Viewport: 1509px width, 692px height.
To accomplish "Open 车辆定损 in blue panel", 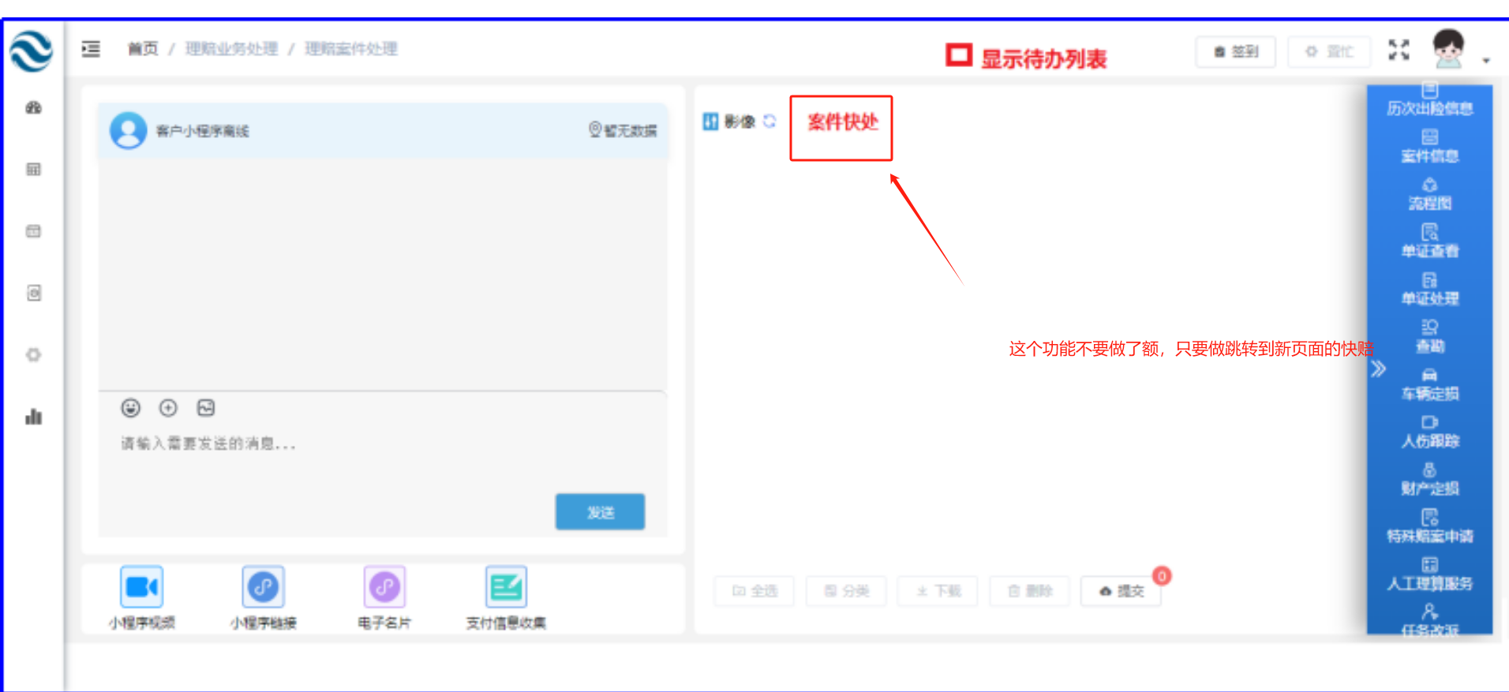I will pyautogui.click(x=1429, y=384).
